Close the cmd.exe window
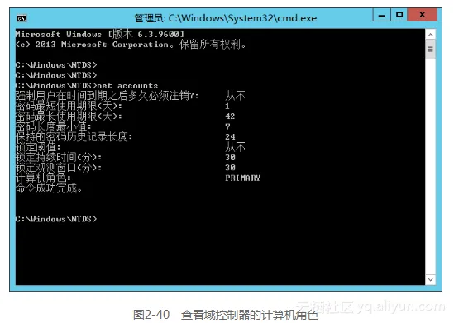Image resolution: width=454 pixels, height=323 pixels. [x=422, y=15]
